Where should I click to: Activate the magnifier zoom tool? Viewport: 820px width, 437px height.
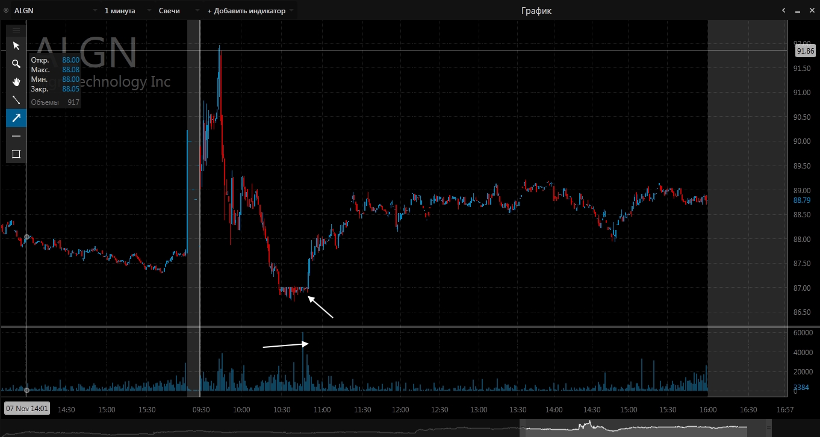point(16,64)
